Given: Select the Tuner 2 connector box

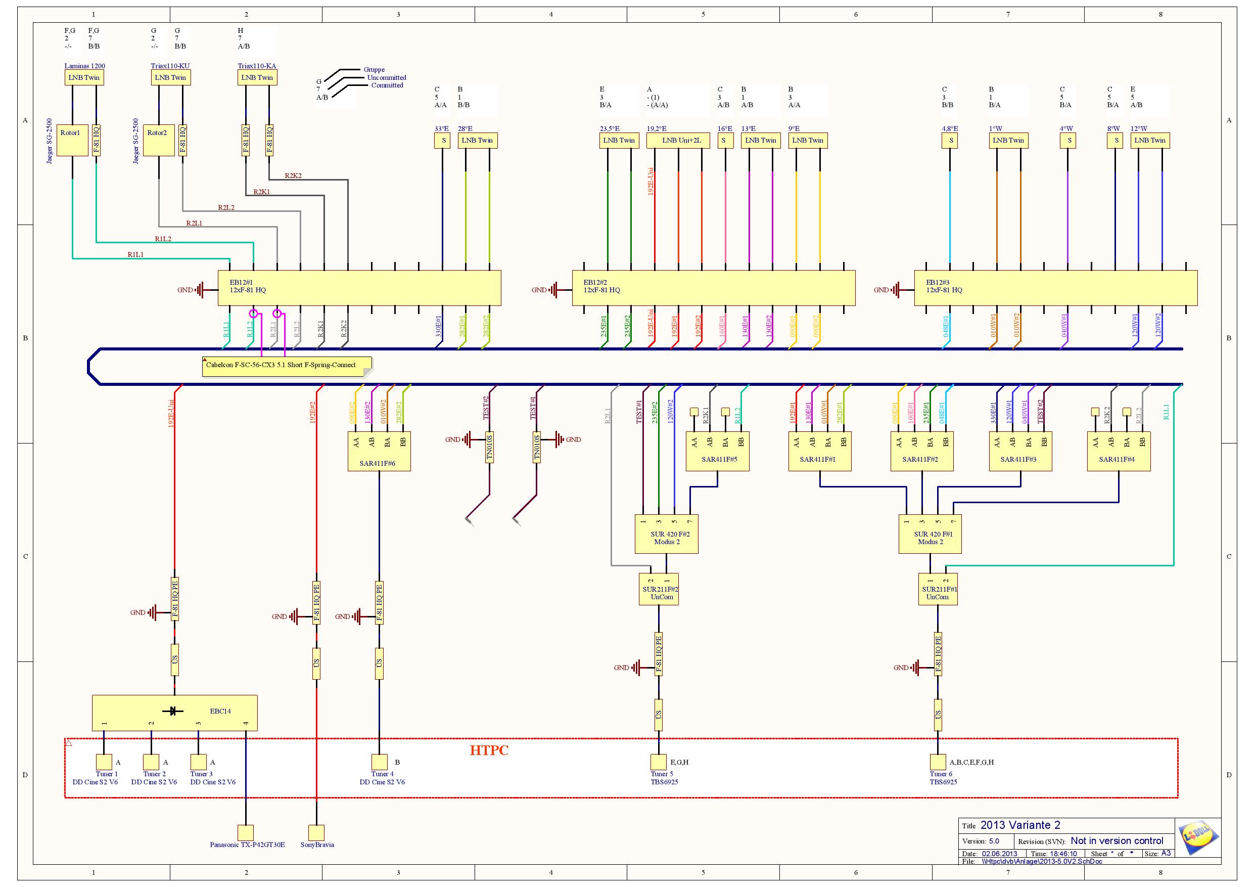Looking at the screenshot, I should click(x=151, y=762).
